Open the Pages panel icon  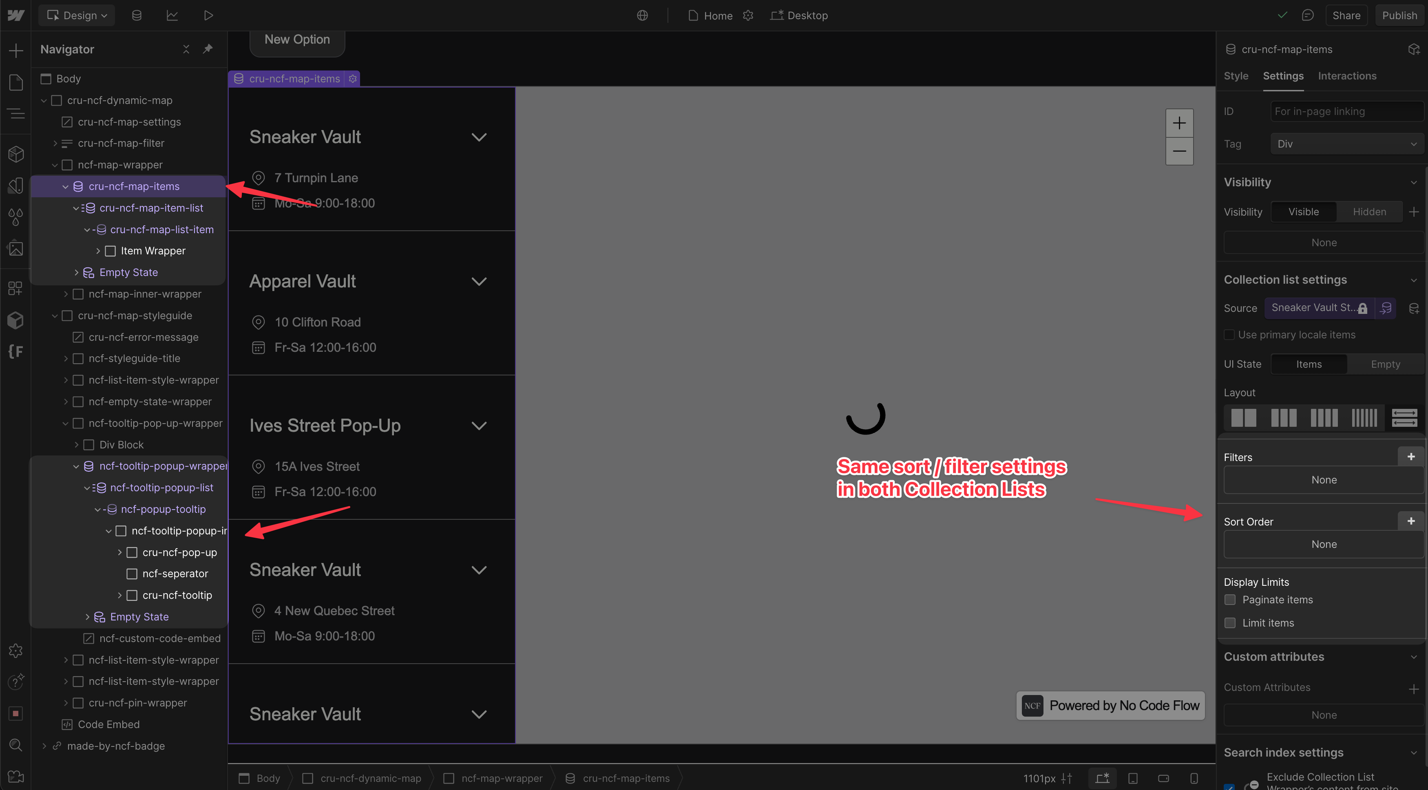click(15, 82)
